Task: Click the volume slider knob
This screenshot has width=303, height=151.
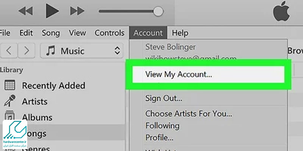Action: 158,12
